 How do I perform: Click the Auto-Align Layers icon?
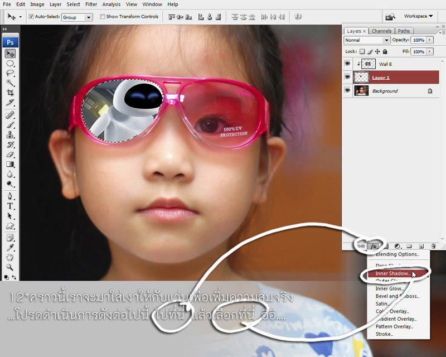point(298,17)
